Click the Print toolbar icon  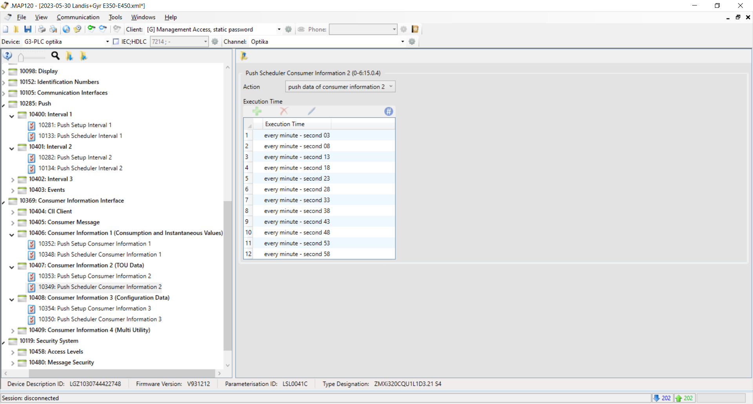(42, 29)
